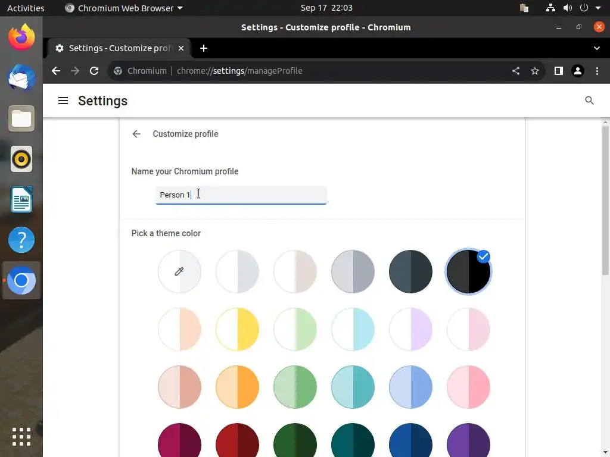This screenshot has height=457, width=610.
Task: Open LibreOffice Writer from dock
Action: point(21,199)
